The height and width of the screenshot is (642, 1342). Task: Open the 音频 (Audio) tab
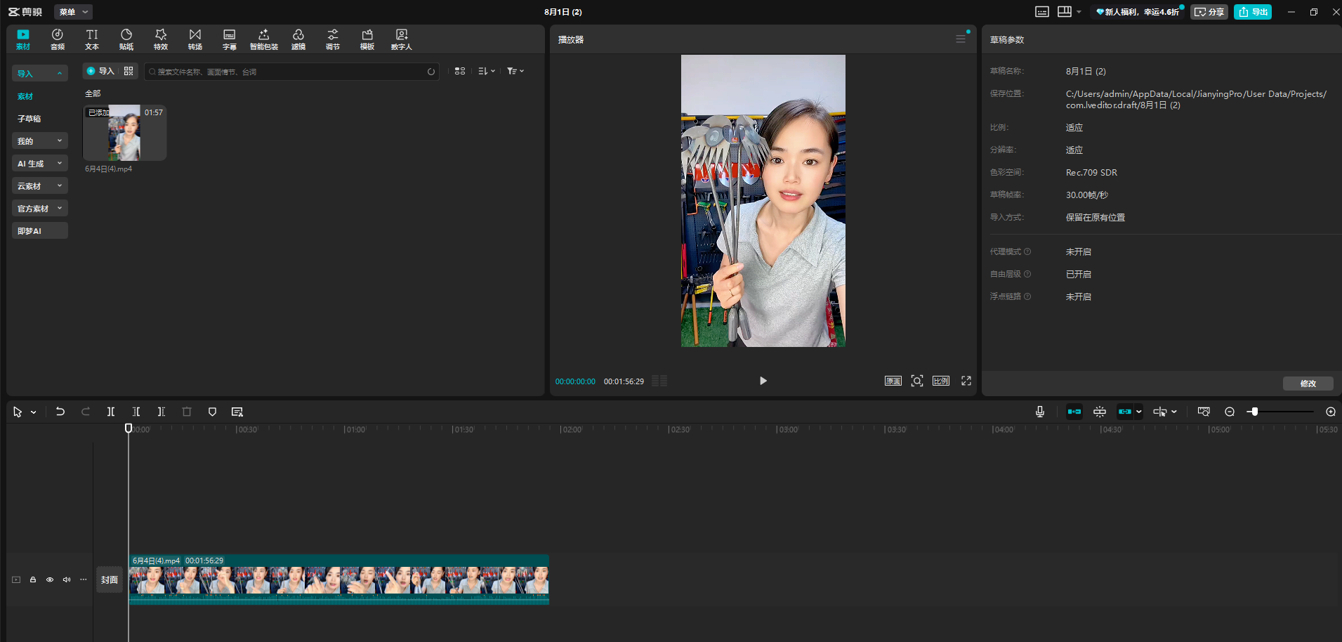pos(58,39)
